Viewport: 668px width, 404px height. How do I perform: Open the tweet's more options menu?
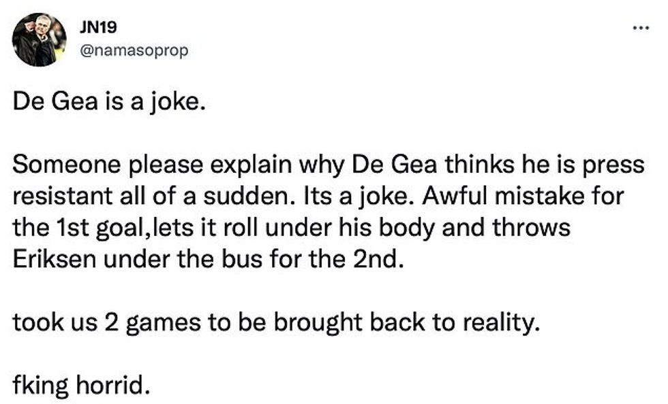tap(639, 27)
